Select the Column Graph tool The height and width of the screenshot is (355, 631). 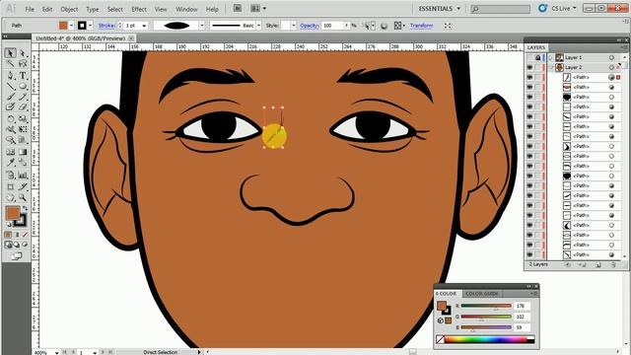tap(23, 176)
